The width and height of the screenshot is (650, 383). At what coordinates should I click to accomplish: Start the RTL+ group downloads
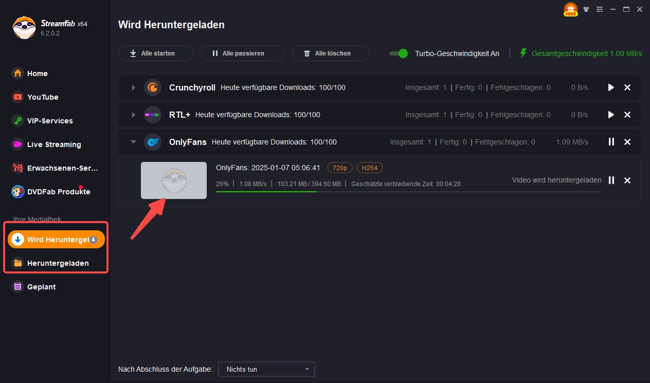pyautogui.click(x=611, y=115)
